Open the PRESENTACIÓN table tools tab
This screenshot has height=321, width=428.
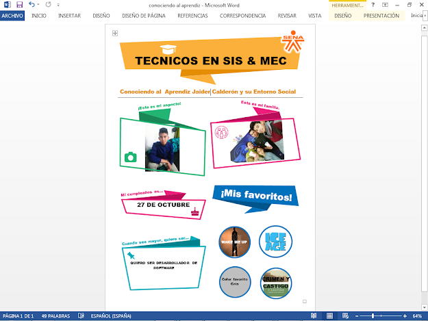coord(381,16)
